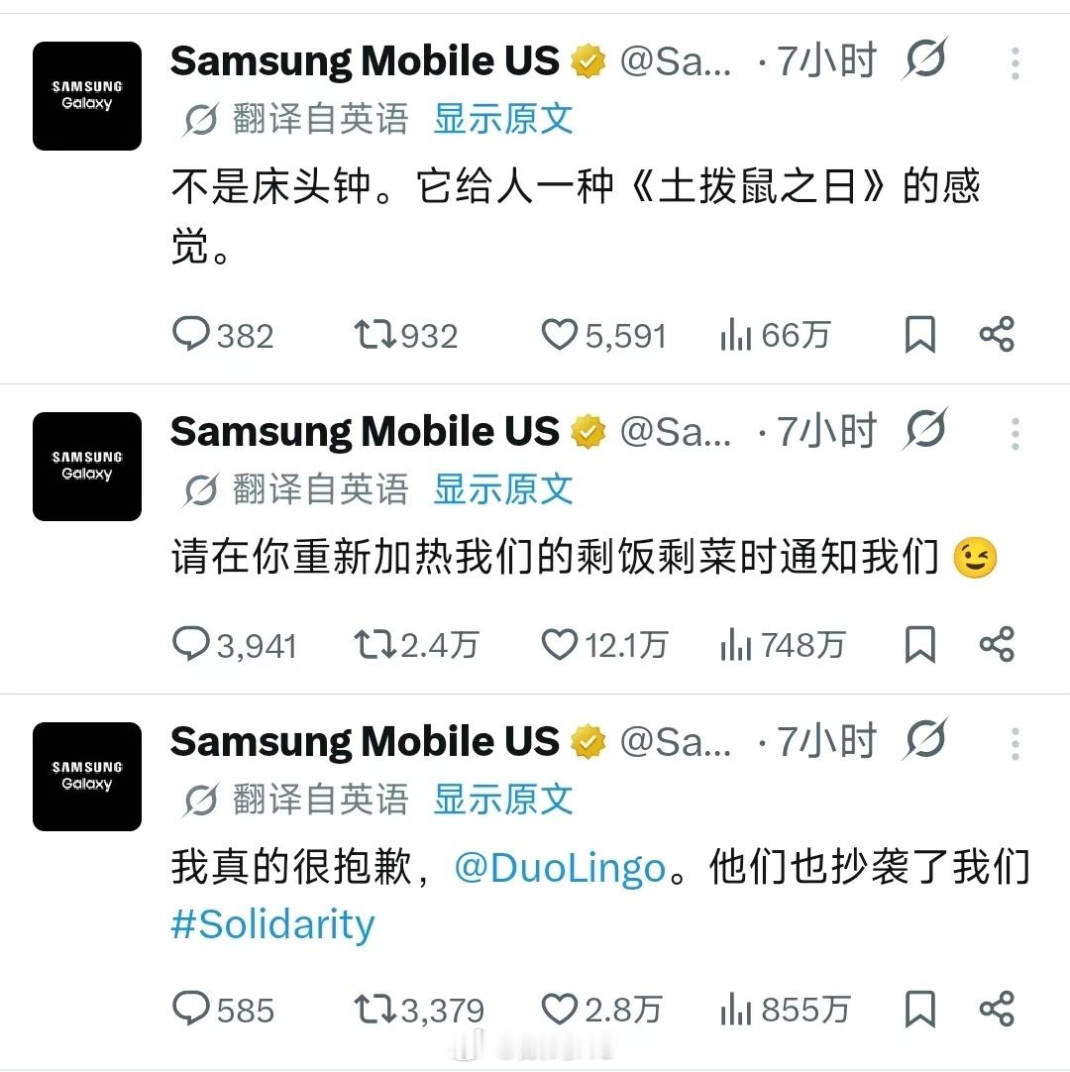The image size is (1070, 1072).
Task: View analytics showing 748万 views
Action: [783, 645]
